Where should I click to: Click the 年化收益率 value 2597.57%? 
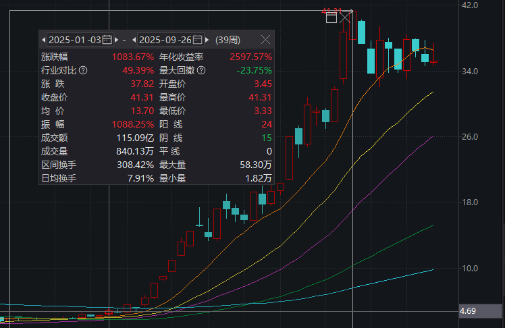250,57
